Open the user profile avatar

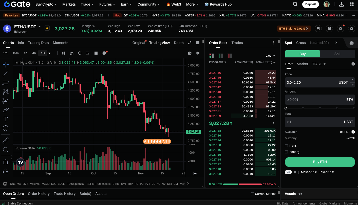[327, 4]
